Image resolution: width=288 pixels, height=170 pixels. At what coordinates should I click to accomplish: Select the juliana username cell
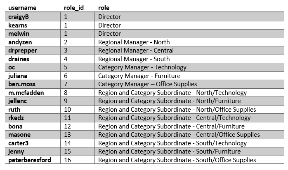pos(19,76)
